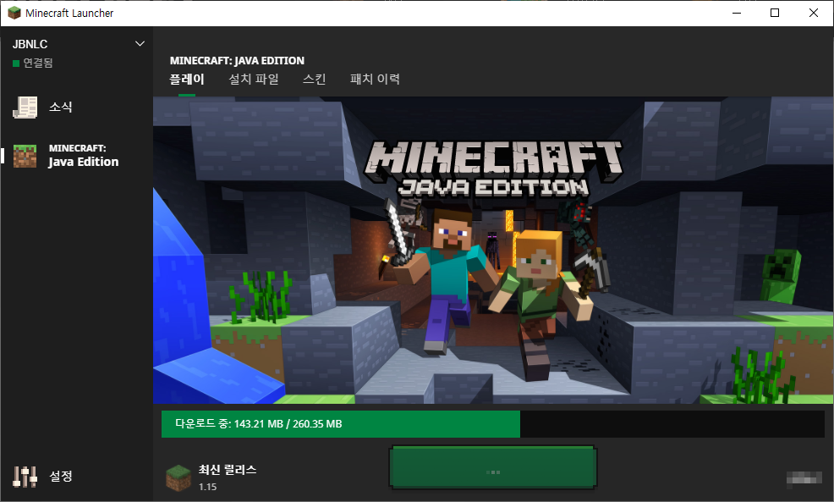
Task: Click the JBNLC account name
Action: click(x=30, y=44)
